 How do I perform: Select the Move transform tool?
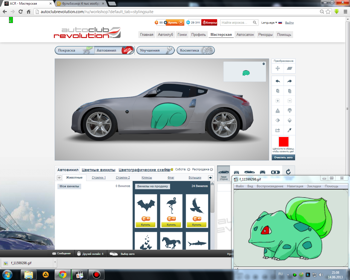[278, 68]
